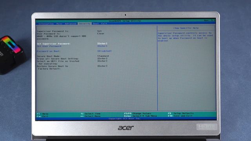Select Secure Boot Mode setting

point(49,56)
